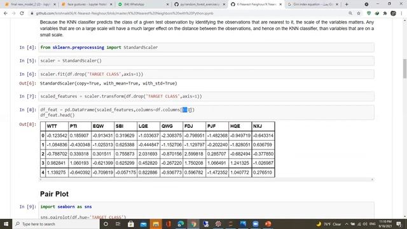This screenshot has width=407, height=229.
Task: Open the Office app on taskbar
Action: [x=168, y=224]
